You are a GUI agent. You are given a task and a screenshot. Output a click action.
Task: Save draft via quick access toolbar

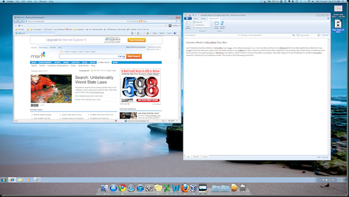190,15
